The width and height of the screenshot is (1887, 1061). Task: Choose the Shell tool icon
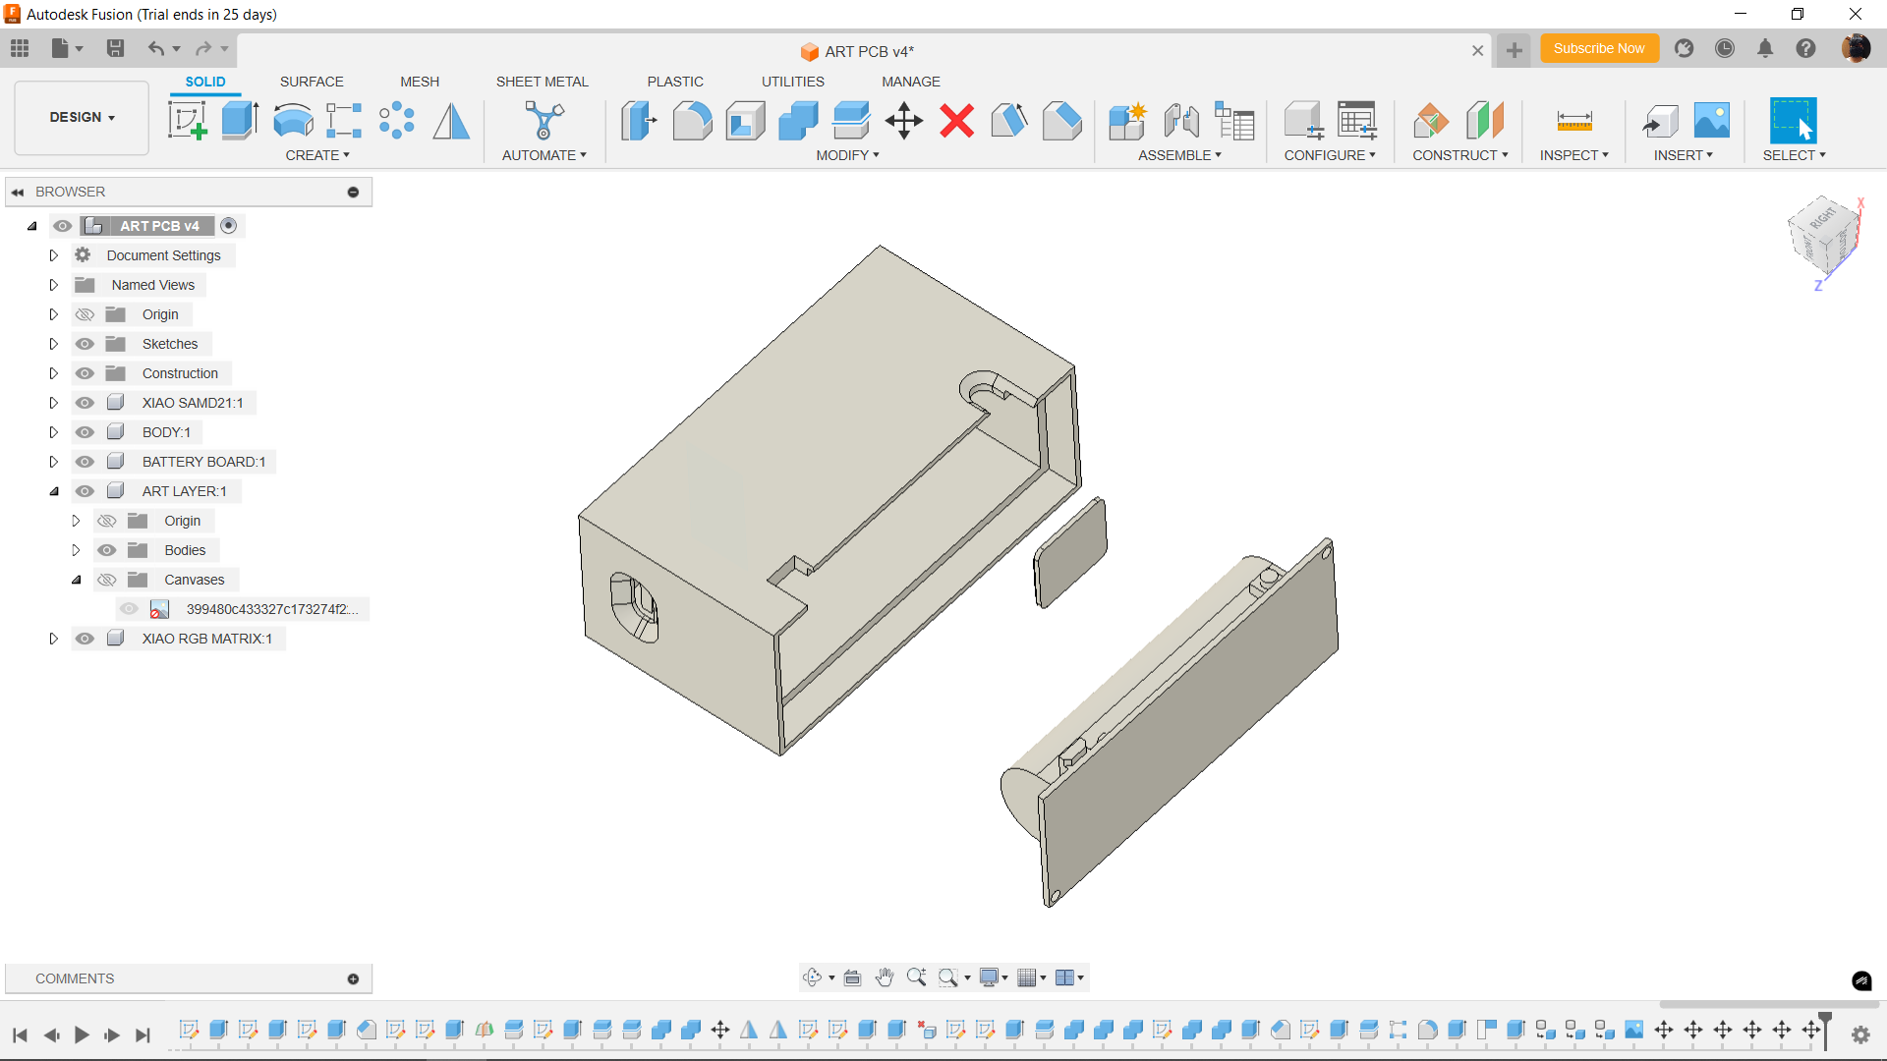(745, 121)
